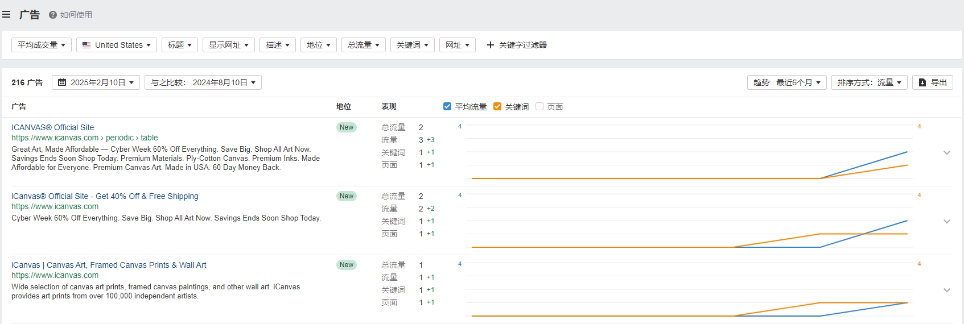Click the New badge on Canvas Art row
The width and height of the screenshot is (964, 324).
tap(347, 265)
